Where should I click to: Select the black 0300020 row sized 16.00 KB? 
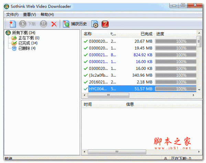pos(139,68)
